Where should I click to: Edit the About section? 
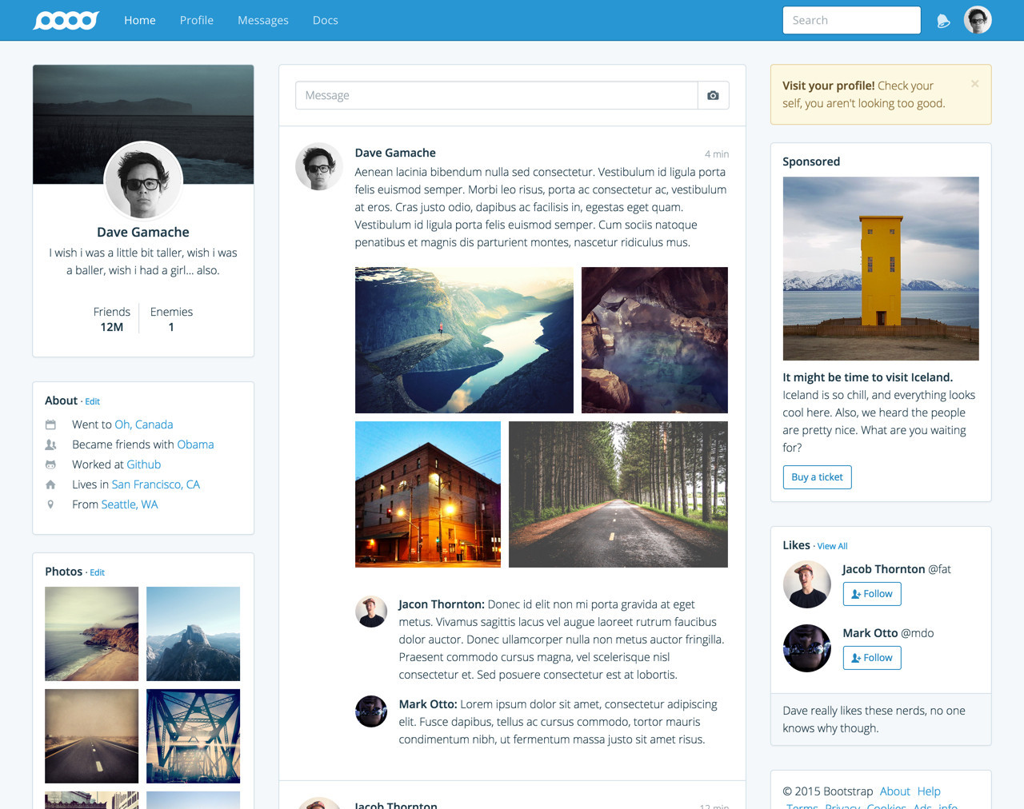pyautogui.click(x=92, y=401)
